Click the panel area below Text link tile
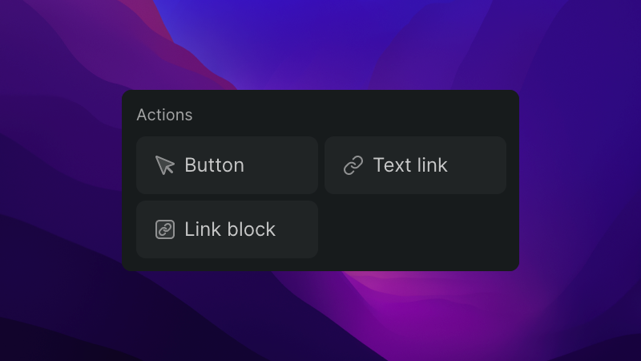Image resolution: width=641 pixels, height=361 pixels. [415, 229]
